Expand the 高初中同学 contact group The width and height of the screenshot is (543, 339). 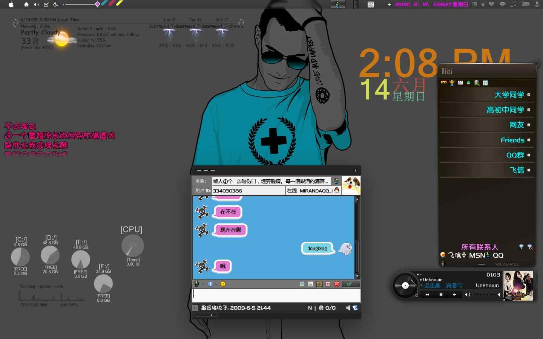[x=529, y=110]
